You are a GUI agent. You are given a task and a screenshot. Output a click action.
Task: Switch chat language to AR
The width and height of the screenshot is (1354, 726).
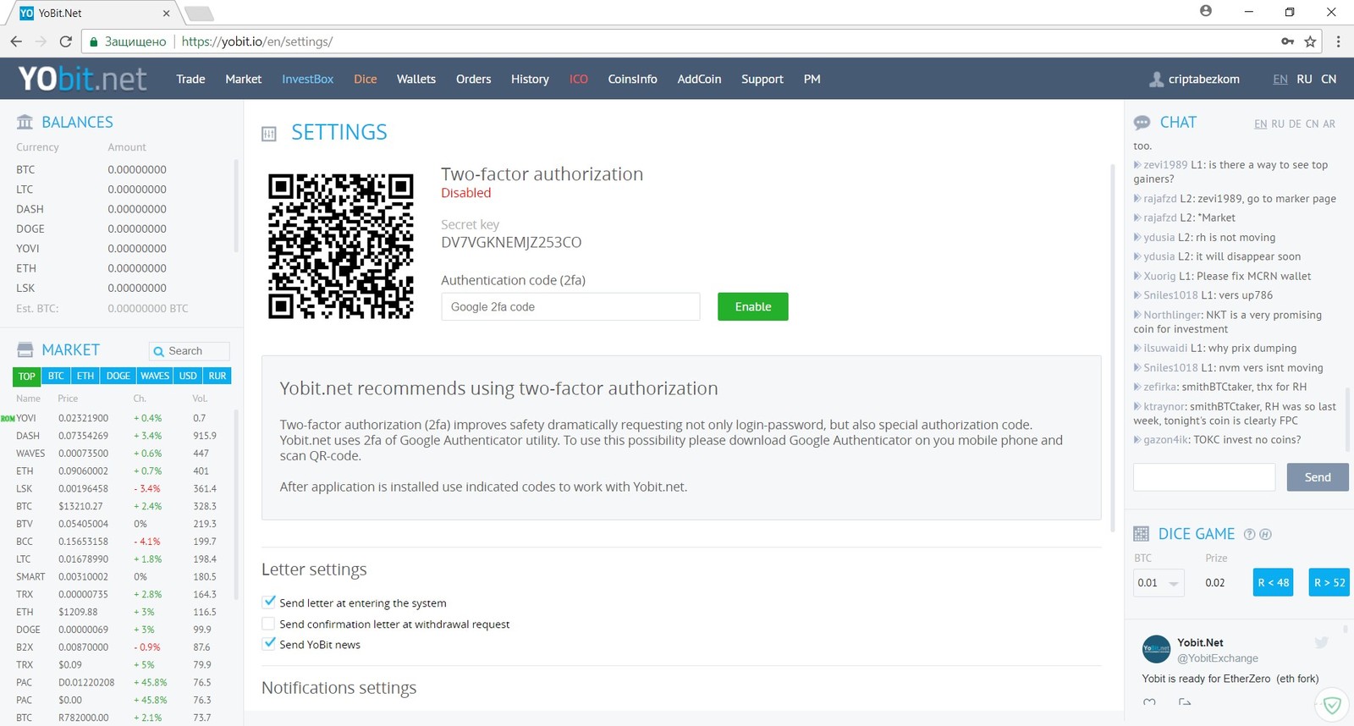tap(1329, 124)
